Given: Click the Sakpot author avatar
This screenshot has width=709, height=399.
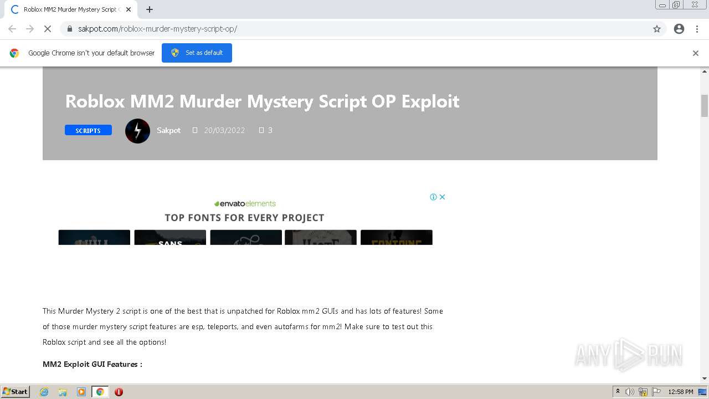Looking at the screenshot, I should coord(137,131).
